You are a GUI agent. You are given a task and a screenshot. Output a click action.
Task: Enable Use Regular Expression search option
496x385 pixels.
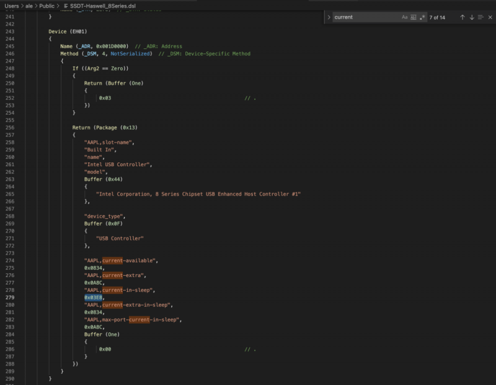422,17
